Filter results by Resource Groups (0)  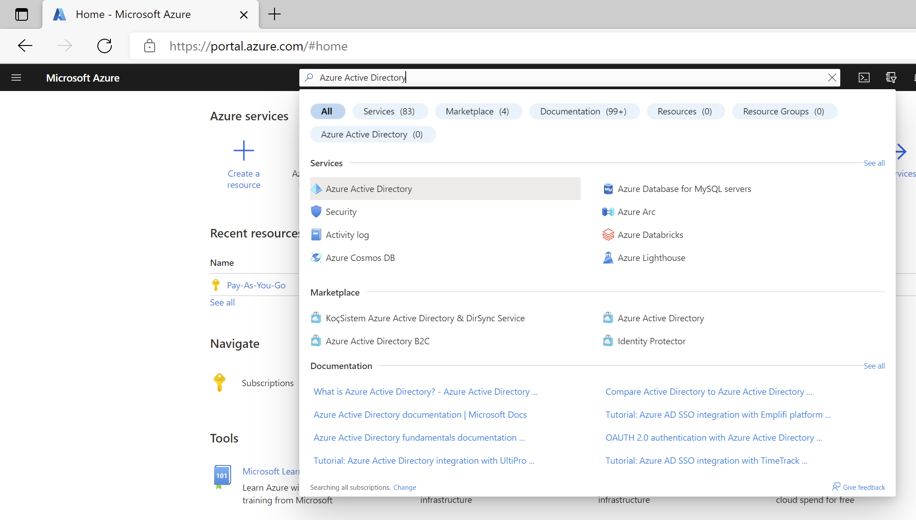tap(784, 111)
